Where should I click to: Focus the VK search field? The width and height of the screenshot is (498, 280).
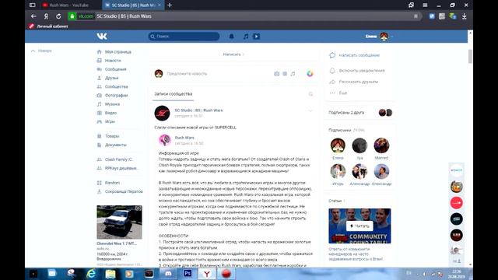pyautogui.click(x=184, y=37)
